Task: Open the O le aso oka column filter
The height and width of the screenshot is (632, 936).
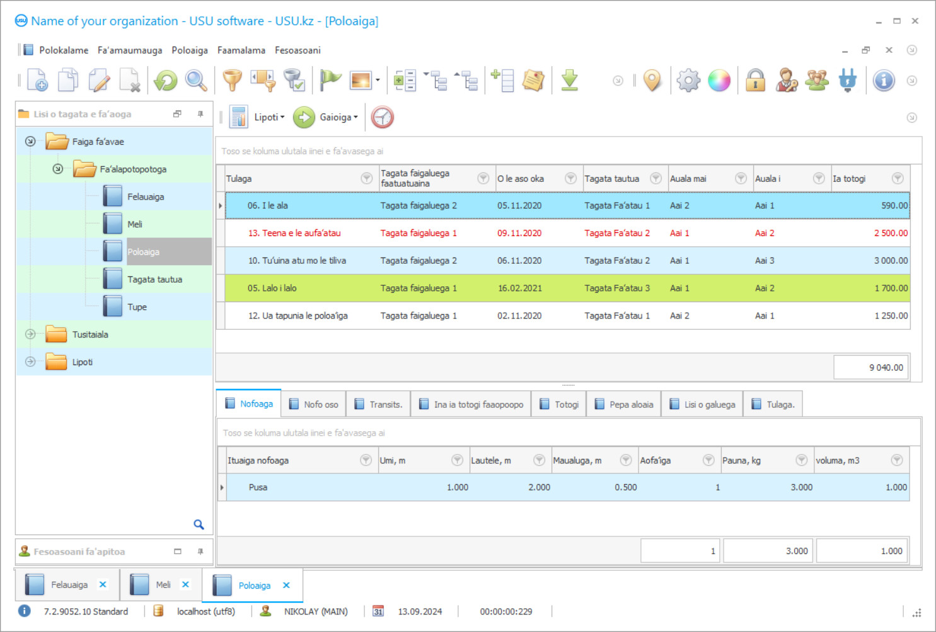Action: point(570,178)
